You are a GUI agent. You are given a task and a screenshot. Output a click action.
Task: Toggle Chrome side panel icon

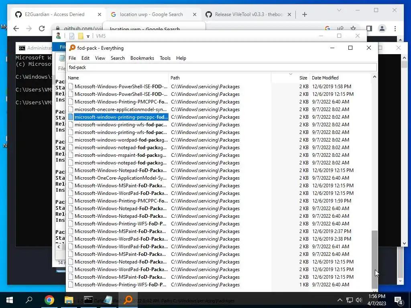point(369,28)
